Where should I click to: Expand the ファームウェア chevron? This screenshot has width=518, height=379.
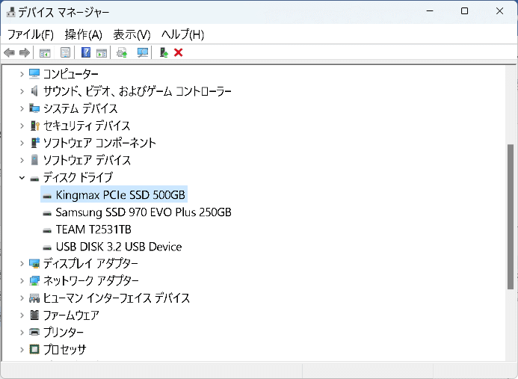(x=22, y=315)
